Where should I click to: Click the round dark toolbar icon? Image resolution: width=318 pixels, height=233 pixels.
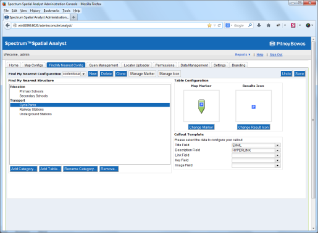(308, 25)
